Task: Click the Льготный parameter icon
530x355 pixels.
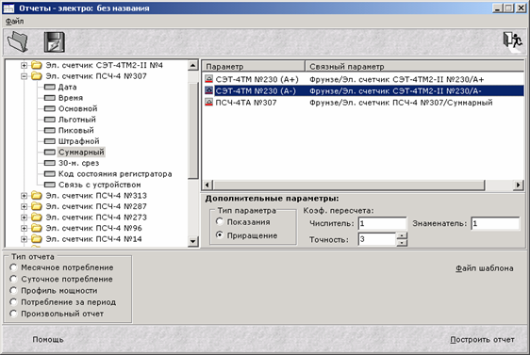Action: 50,120
